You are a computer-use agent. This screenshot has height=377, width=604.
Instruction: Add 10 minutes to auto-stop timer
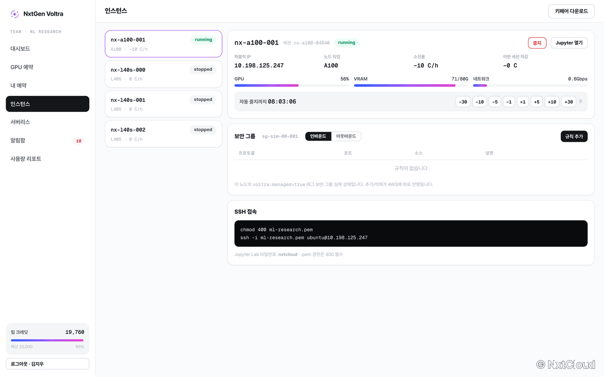click(x=552, y=102)
